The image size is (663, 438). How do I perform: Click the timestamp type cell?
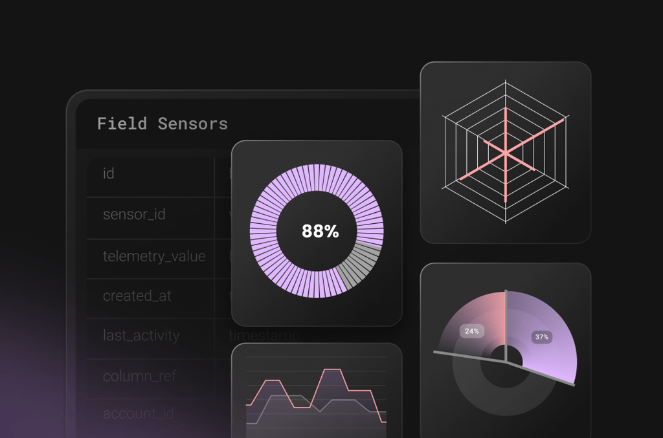click(264, 335)
